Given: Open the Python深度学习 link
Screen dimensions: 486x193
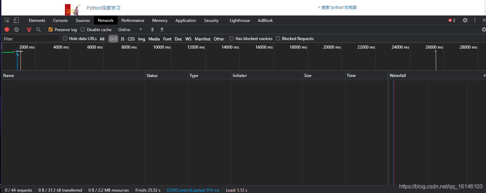Looking at the screenshot, I should 103,8.
